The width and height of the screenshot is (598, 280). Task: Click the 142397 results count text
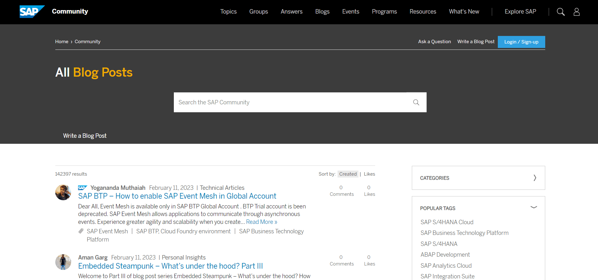[x=71, y=174]
